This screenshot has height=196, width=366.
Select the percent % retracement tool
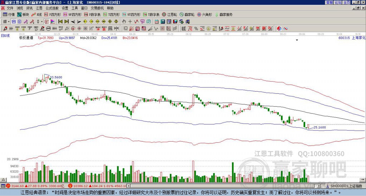(x=196, y=29)
